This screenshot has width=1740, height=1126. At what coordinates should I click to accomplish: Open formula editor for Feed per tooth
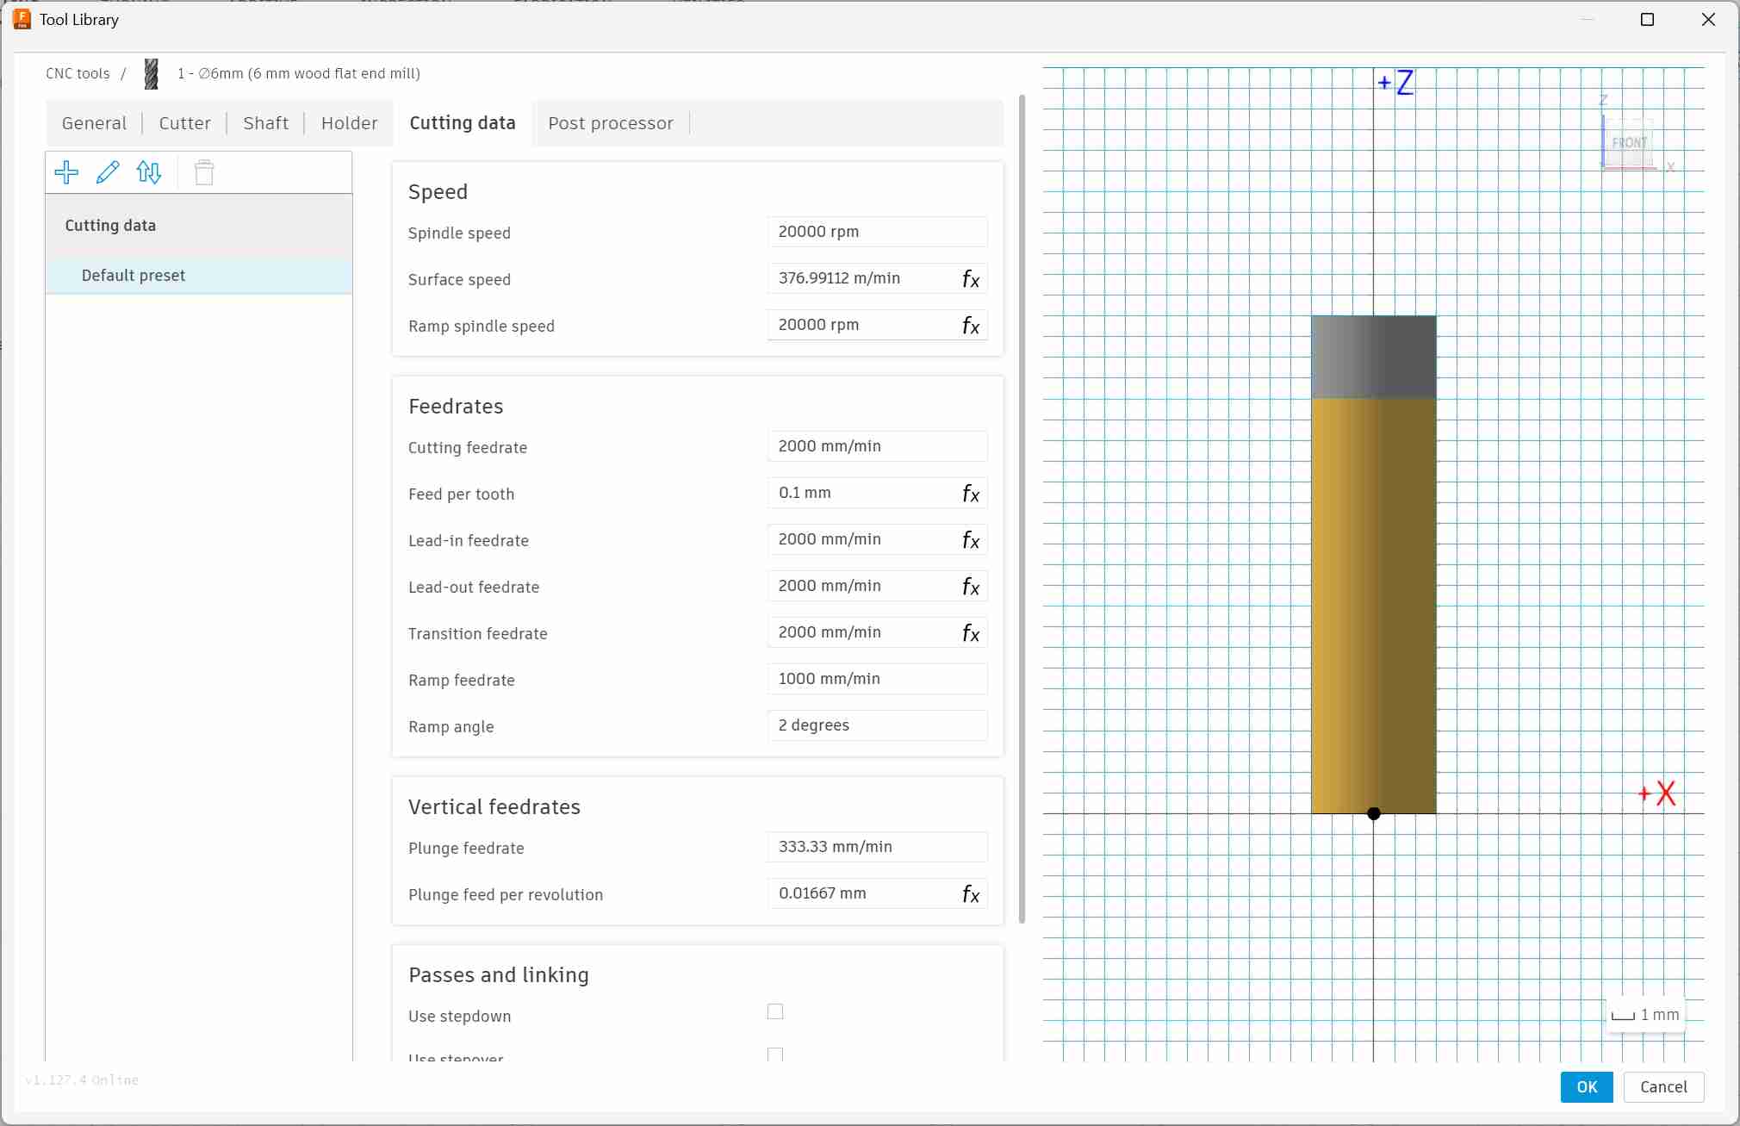(x=970, y=494)
